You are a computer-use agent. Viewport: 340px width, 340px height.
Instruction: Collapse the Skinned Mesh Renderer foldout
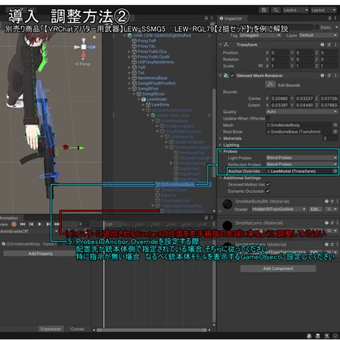tap(220, 76)
